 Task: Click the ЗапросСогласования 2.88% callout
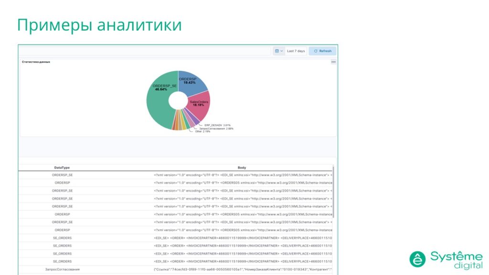(x=216, y=128)
